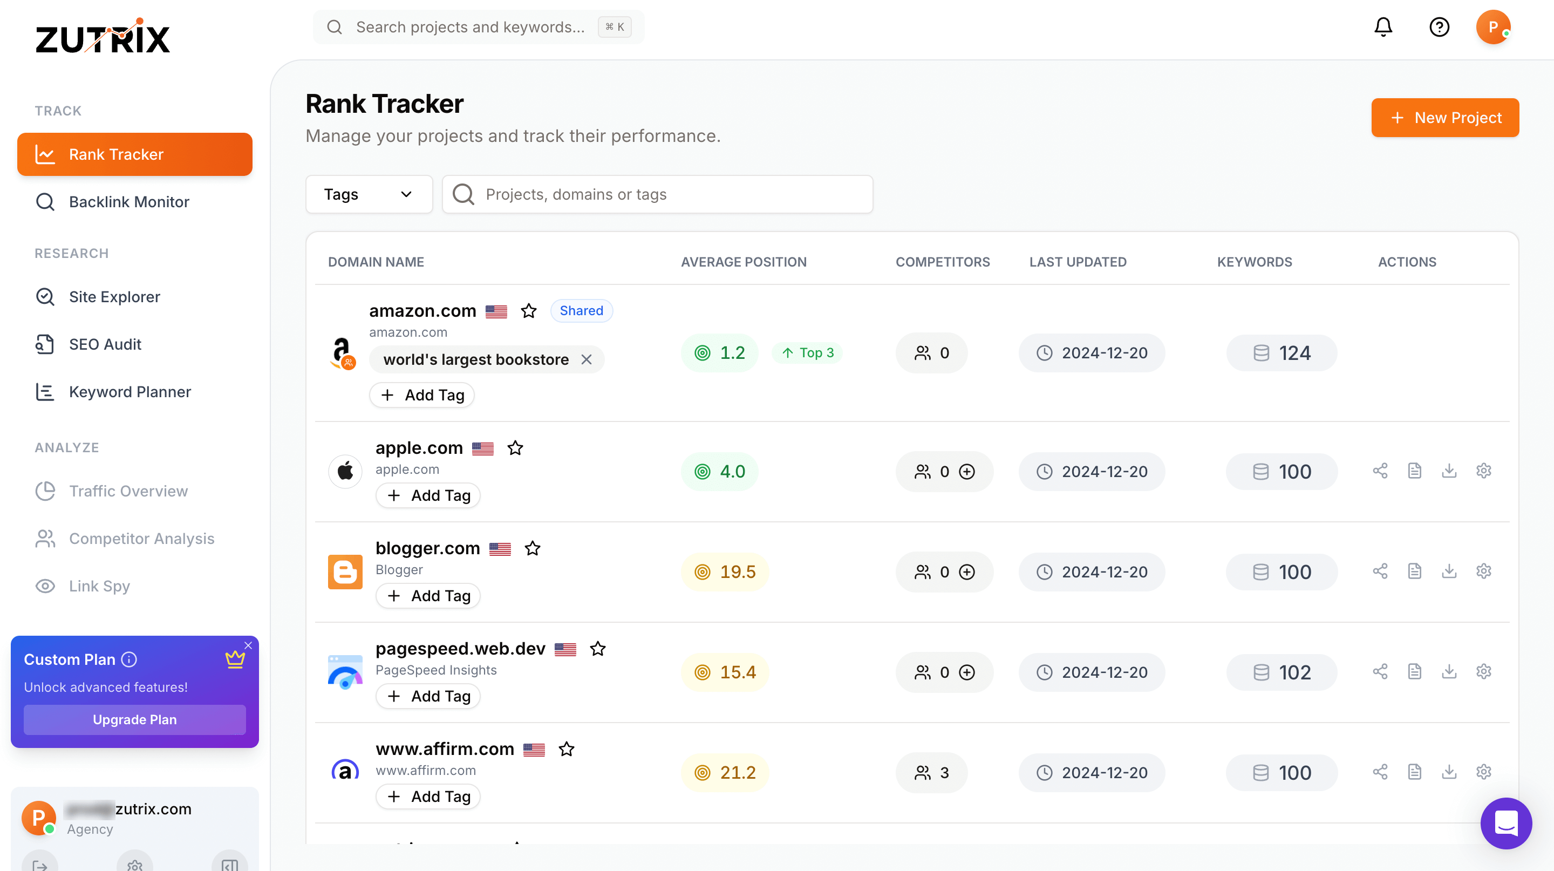Expand the Tags dropdown filter
Screen dimensions: 1554x871
tap(369, 194)
